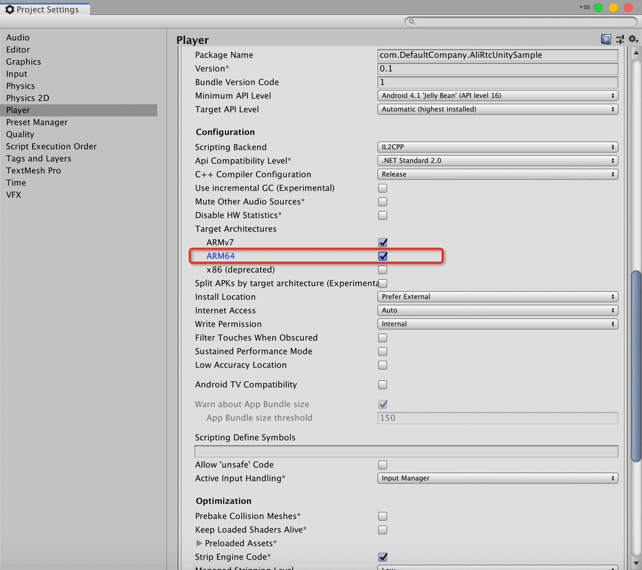This screenshot has width=642, height=570.
Task: Click the Project Settings gear tab icon
Action: pyautogui.click(x=10, y=9)
